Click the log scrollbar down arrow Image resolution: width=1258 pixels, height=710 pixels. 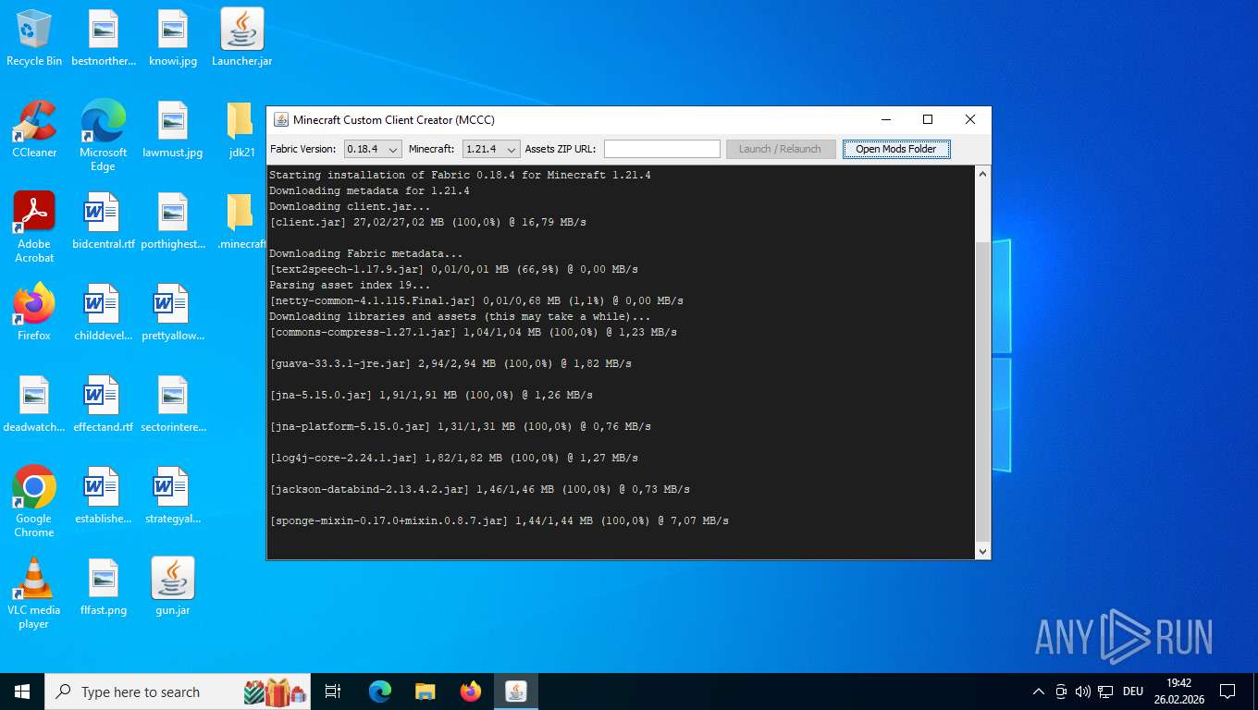[x=982, y=551]
